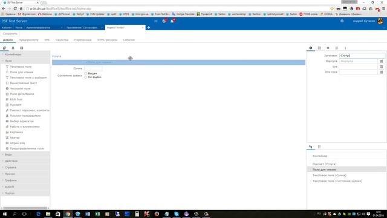Expand the Виды section

(25, 154)
